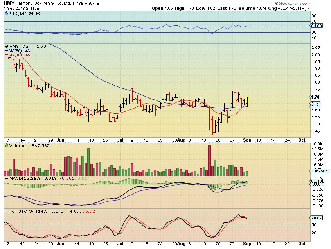Viewport: 331px width, 249px height.
Task: Click the Chg +0.04 (+2.11%) value
Action: (x=287, y=9)
